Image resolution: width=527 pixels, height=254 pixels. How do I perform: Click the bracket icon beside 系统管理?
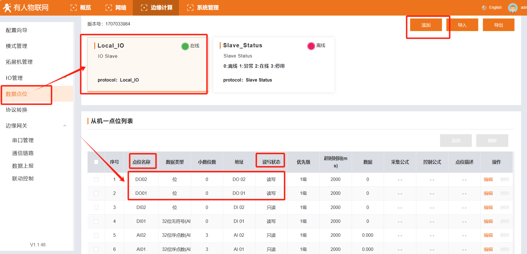pos(190,8)
